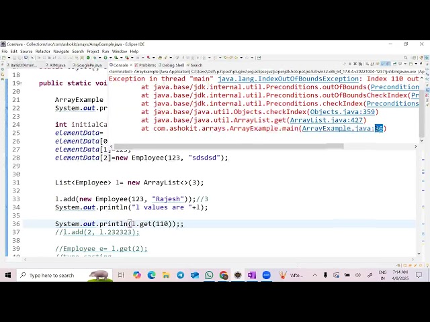Image resolution: width=430 pixels, height=322 pixels.
Task: Toggle Word Wrap in console toolbar
Action: coord(378,64)
